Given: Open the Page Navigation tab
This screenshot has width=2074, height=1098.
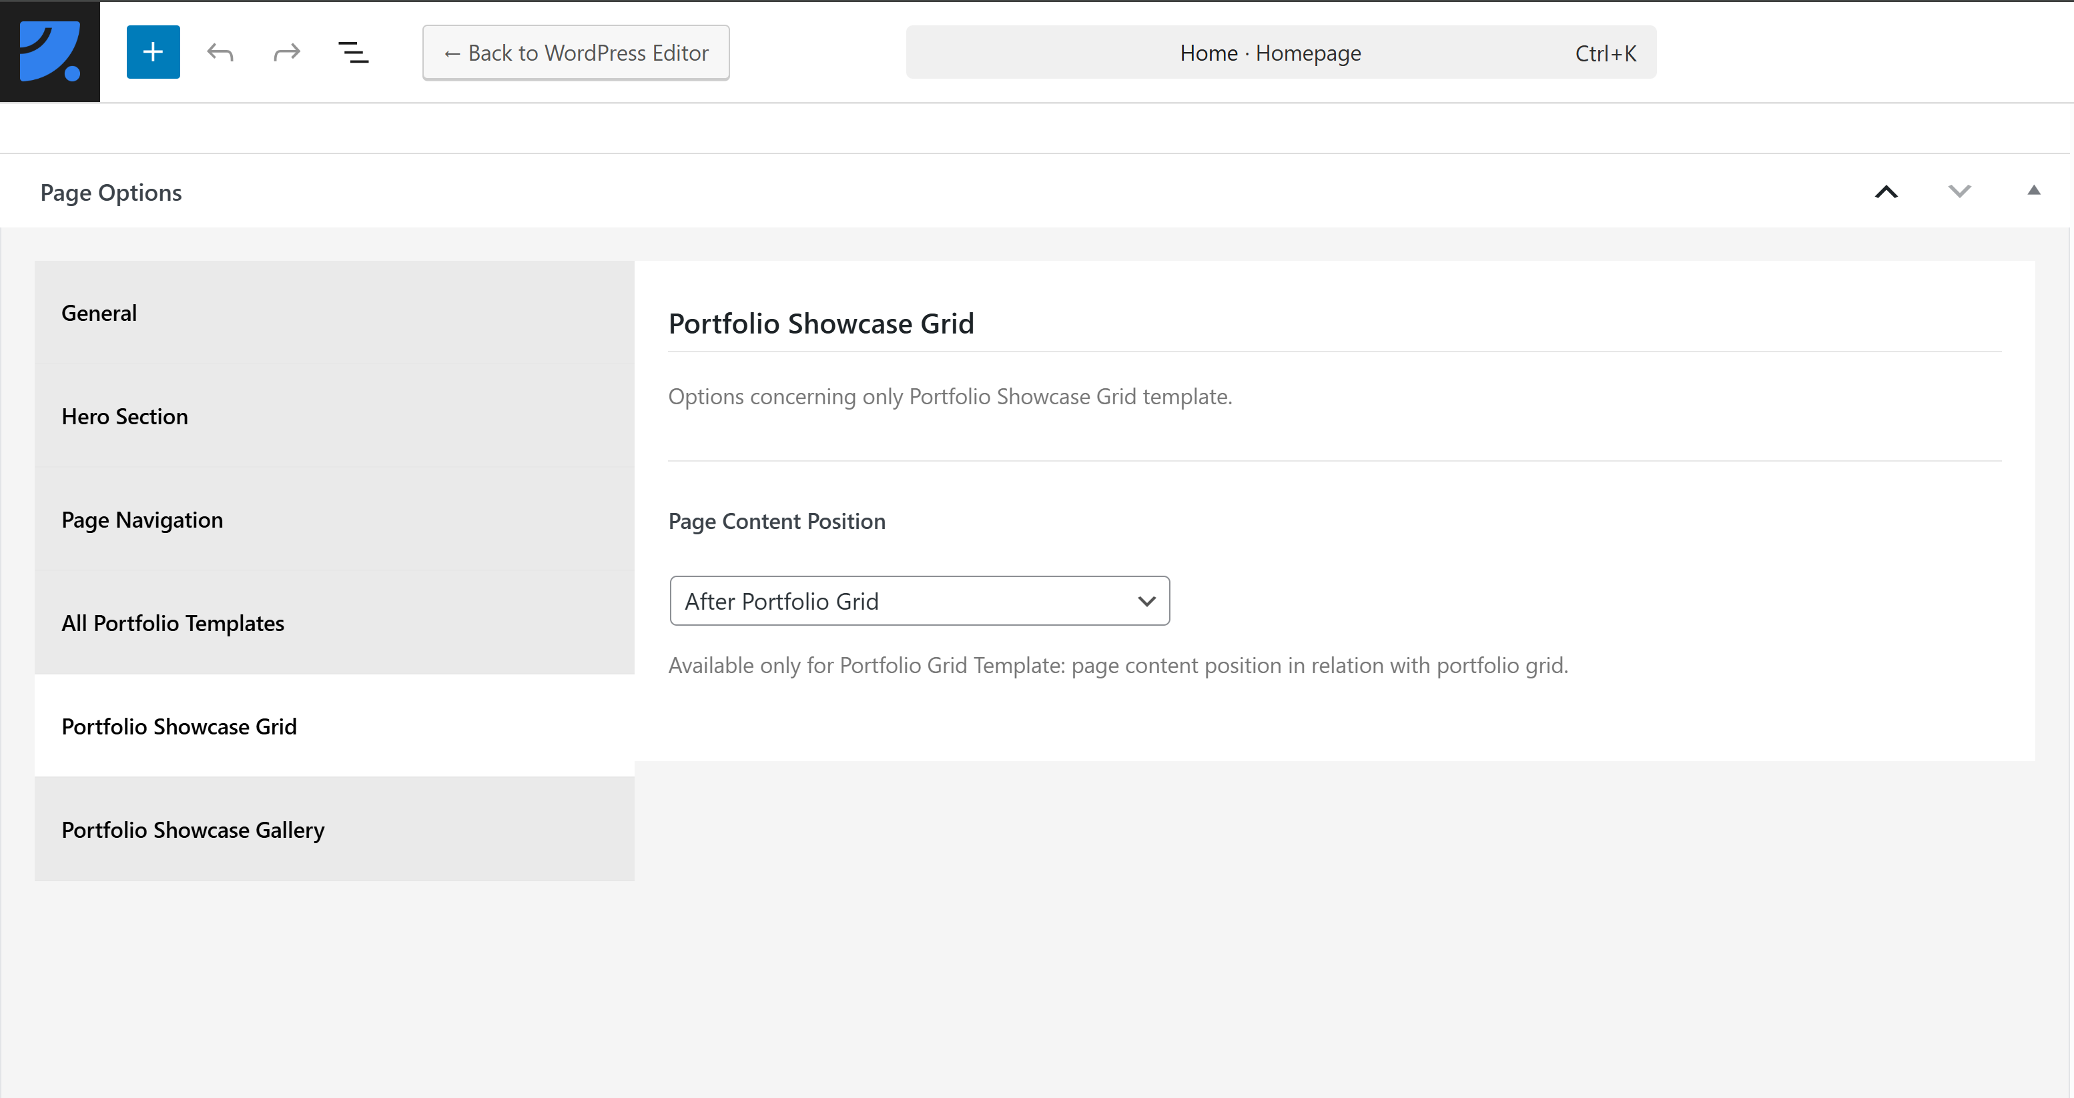Looking at the screenshot, I should point(334,519).
